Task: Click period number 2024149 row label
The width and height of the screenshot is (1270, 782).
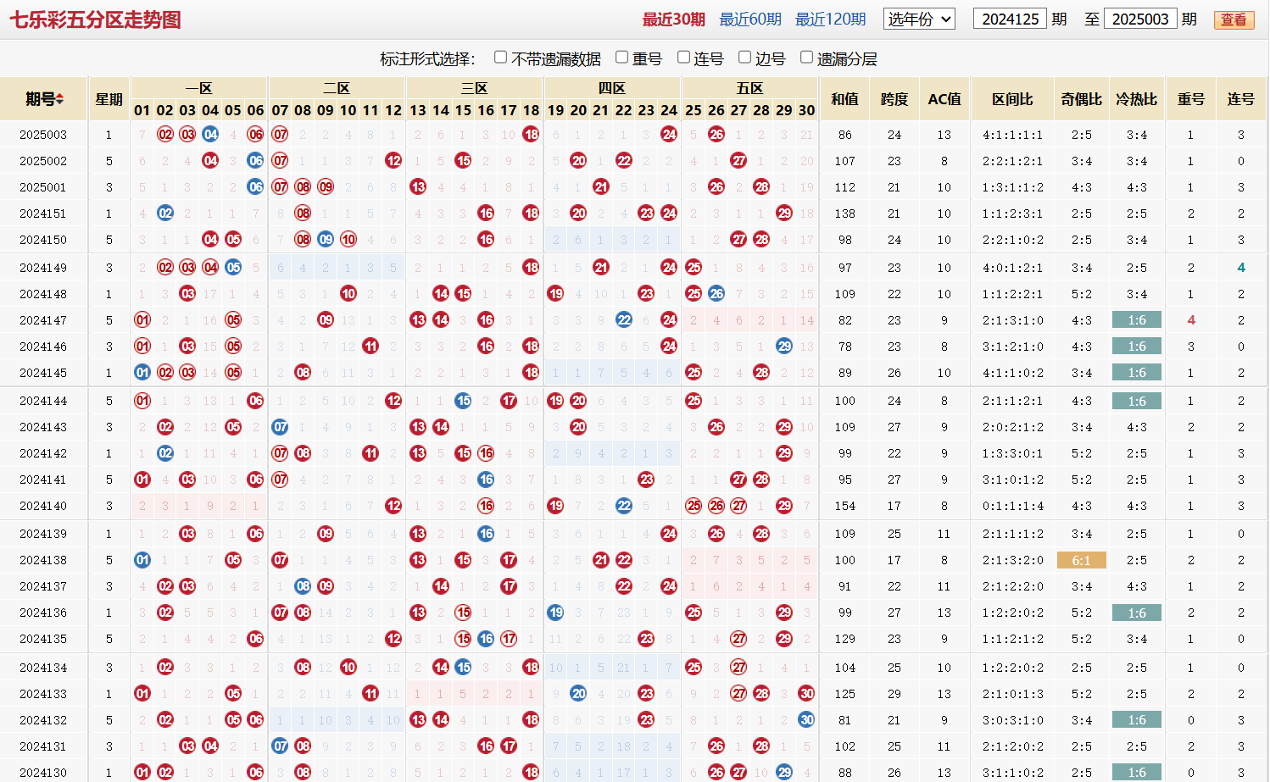Action: pyautogui.click(x=43, y=268)
